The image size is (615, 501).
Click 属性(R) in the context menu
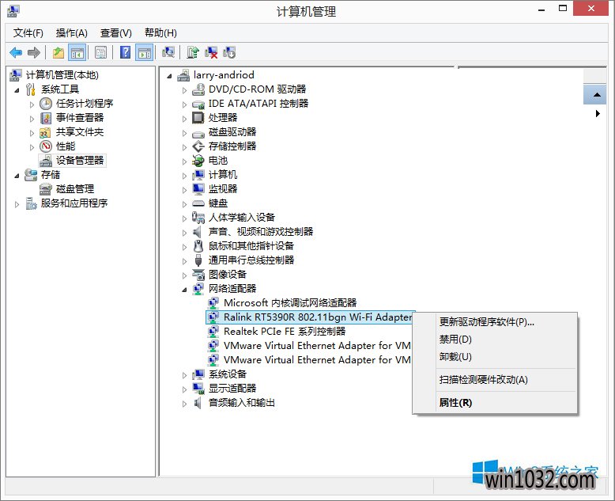tap(455, 403)
